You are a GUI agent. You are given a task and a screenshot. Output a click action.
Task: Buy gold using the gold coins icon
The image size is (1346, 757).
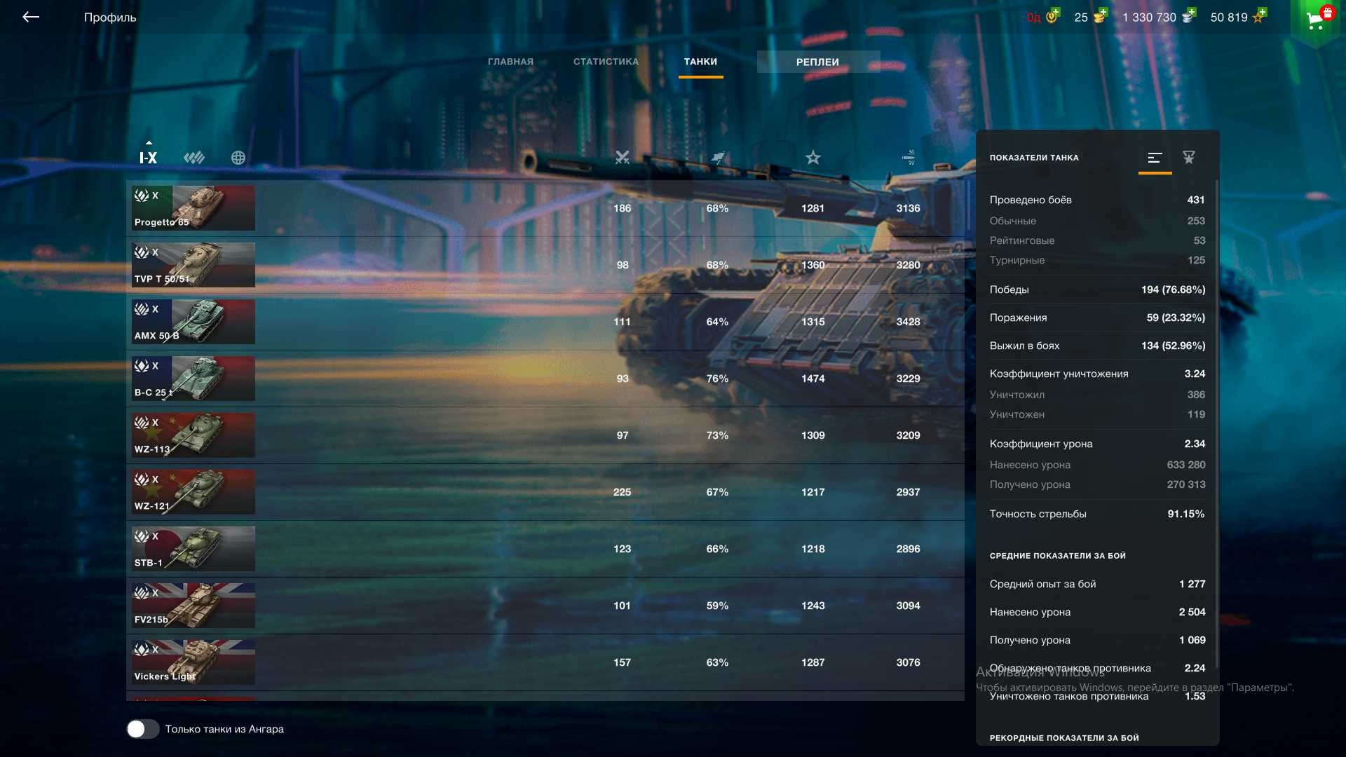point(1100,16)
